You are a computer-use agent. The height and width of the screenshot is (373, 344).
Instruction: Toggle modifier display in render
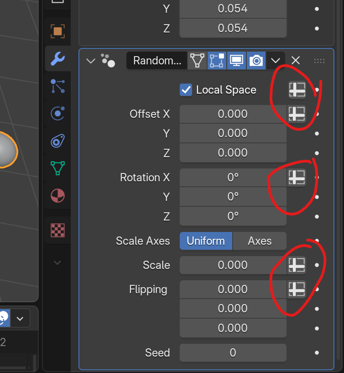point(256,60)
